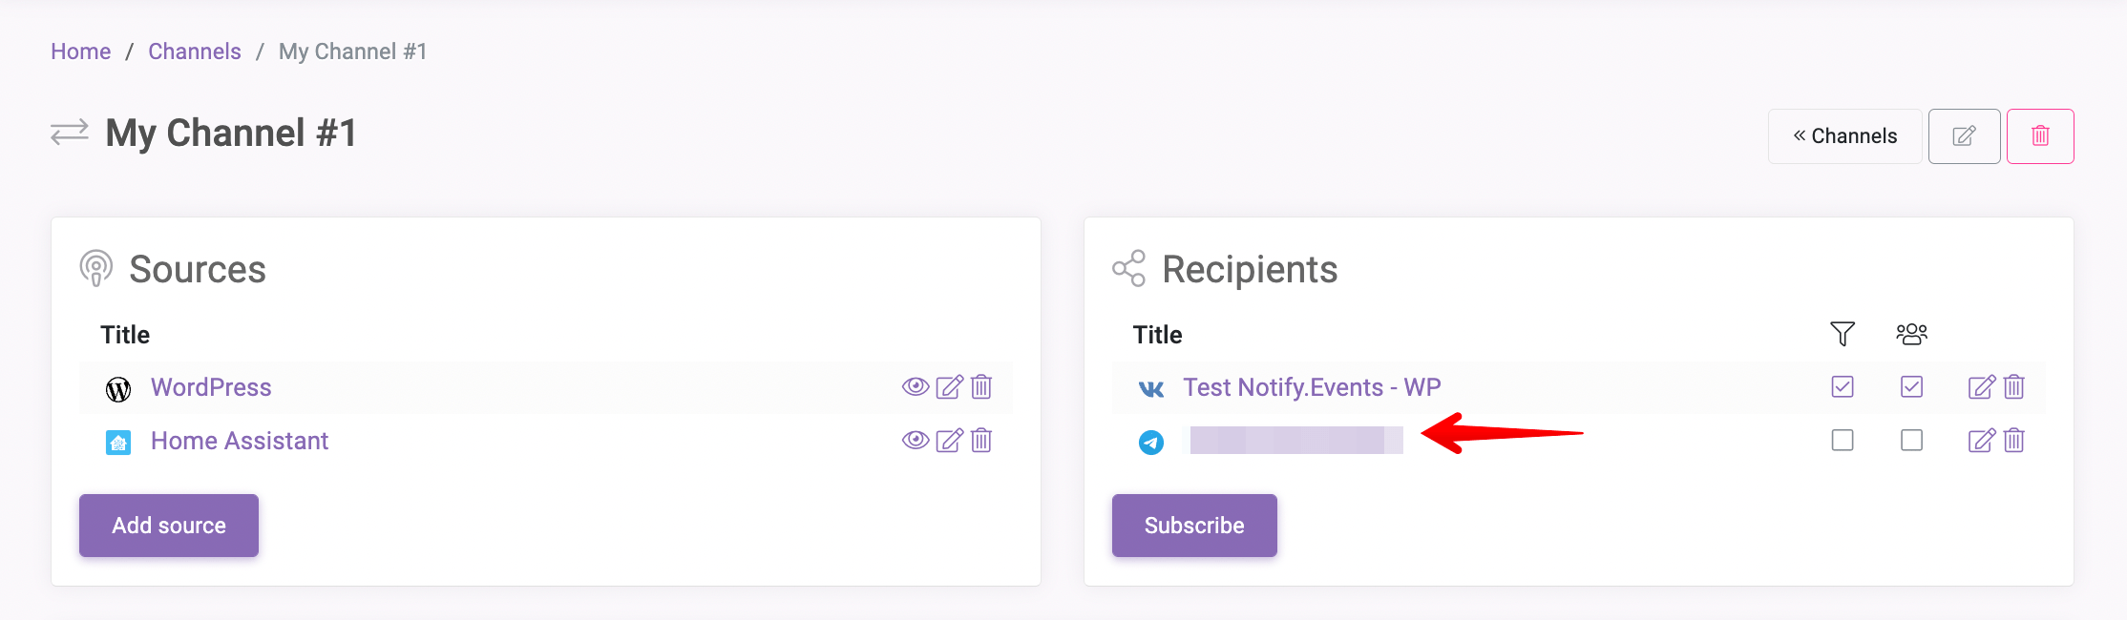Viewport: 2127px width, 620px height.
Task: Go back using the Channels button
Action: (1844, 135)
